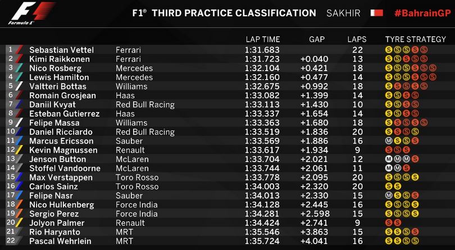Click the Formula 1 logo

31,13
